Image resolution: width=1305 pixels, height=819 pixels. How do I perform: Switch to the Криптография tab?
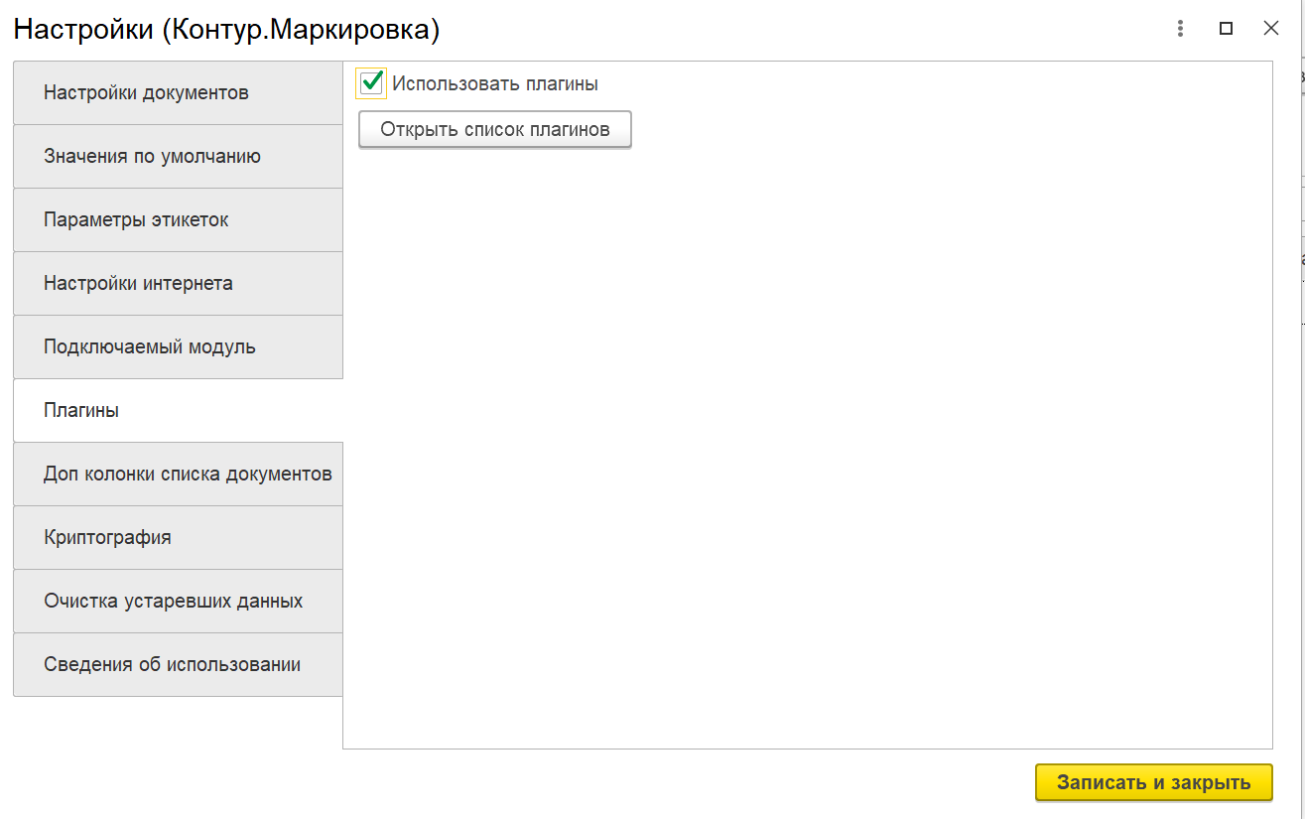(179, 538)
